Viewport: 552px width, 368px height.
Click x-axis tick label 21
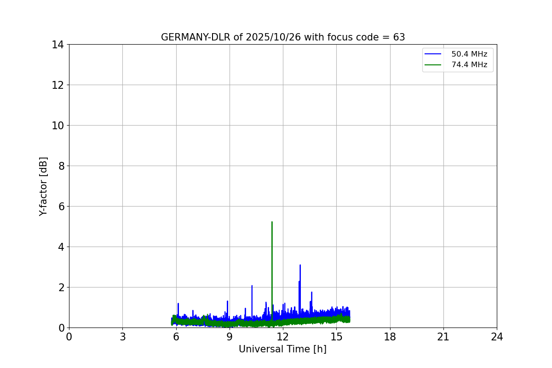[x=443, y=337]
